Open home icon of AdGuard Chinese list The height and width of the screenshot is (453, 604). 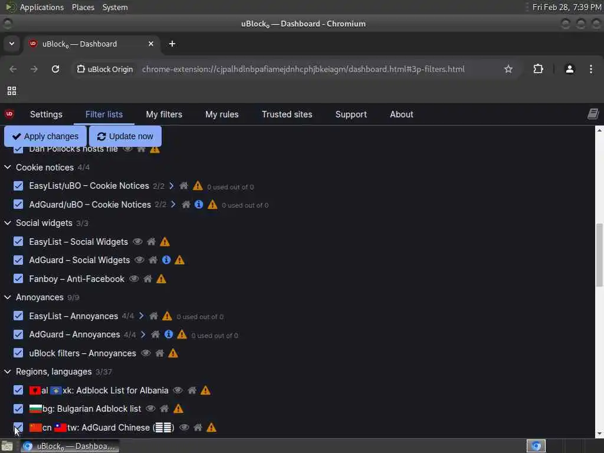coord(198,427)
